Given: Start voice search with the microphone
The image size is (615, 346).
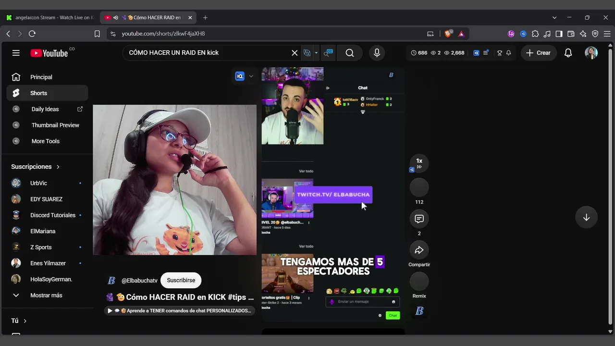Looking at the screenshot, I should pyautogui.click(x=377, y=53).
